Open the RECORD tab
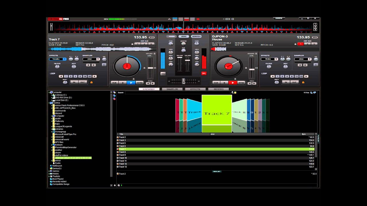367x206 pixels. click(218, 89)
